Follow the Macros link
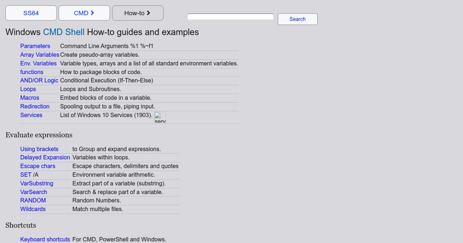Viewport: 463px width, 243px height. 30,98
